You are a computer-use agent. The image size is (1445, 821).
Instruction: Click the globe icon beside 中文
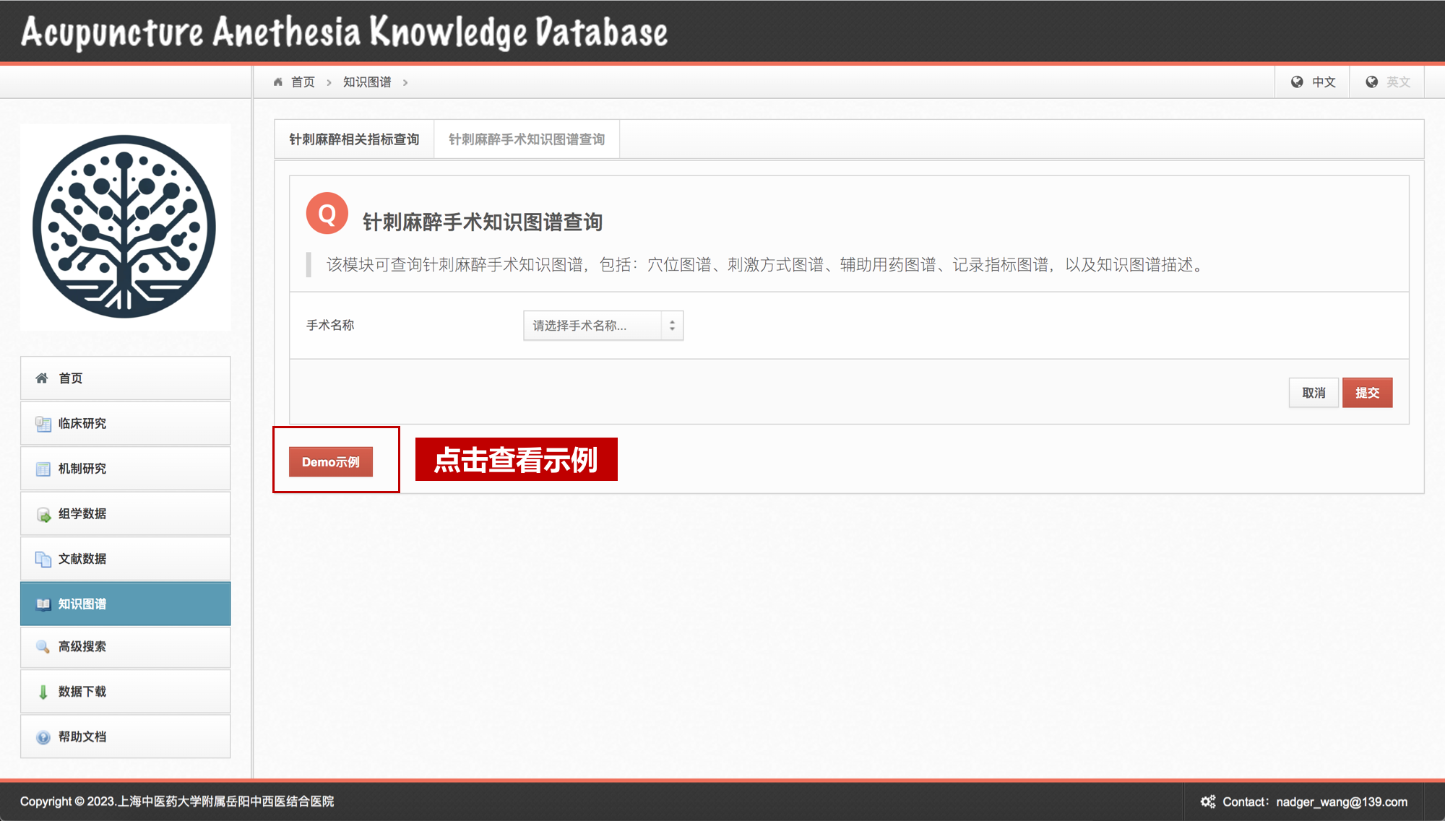tap(1297, 82)
